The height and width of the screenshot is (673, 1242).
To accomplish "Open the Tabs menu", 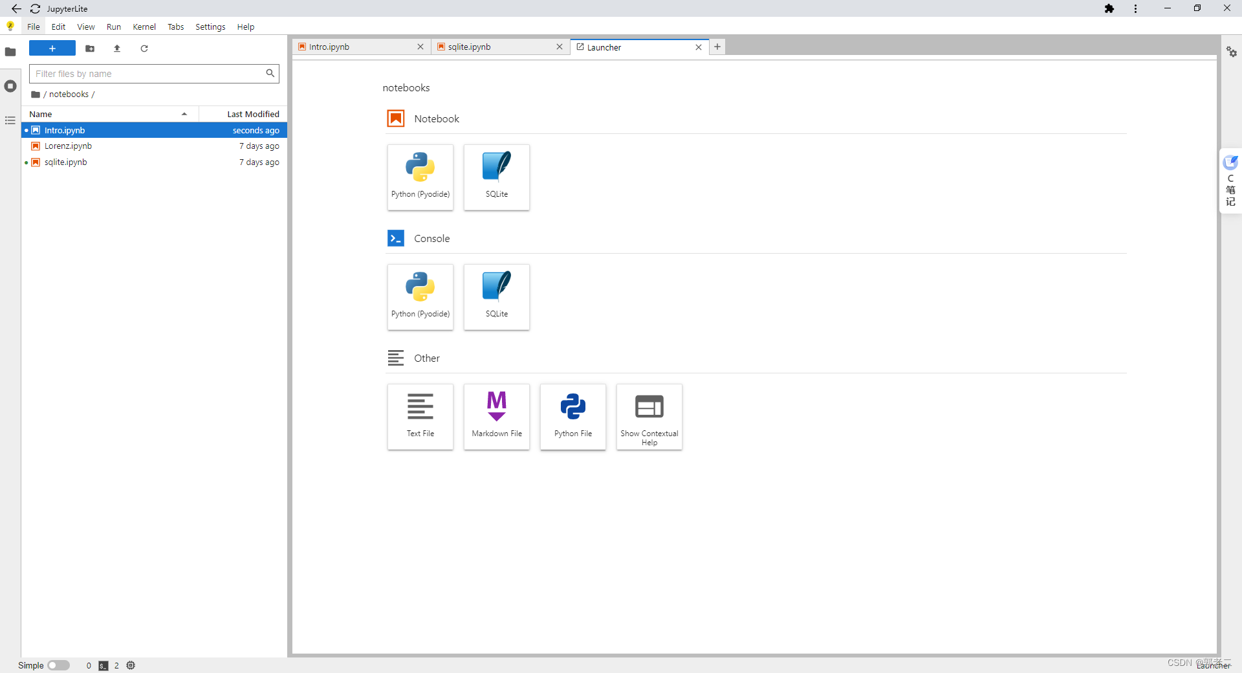I will [176, 27].
